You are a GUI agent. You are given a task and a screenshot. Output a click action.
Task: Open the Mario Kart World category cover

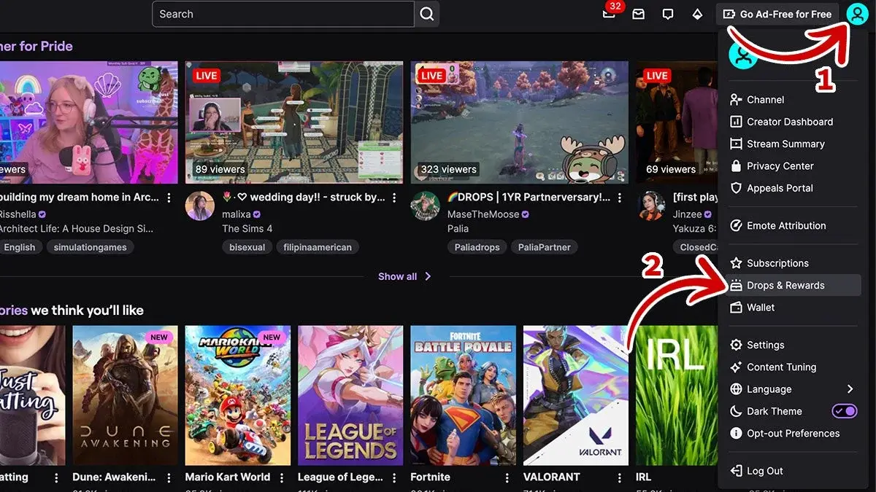(238, 396)
